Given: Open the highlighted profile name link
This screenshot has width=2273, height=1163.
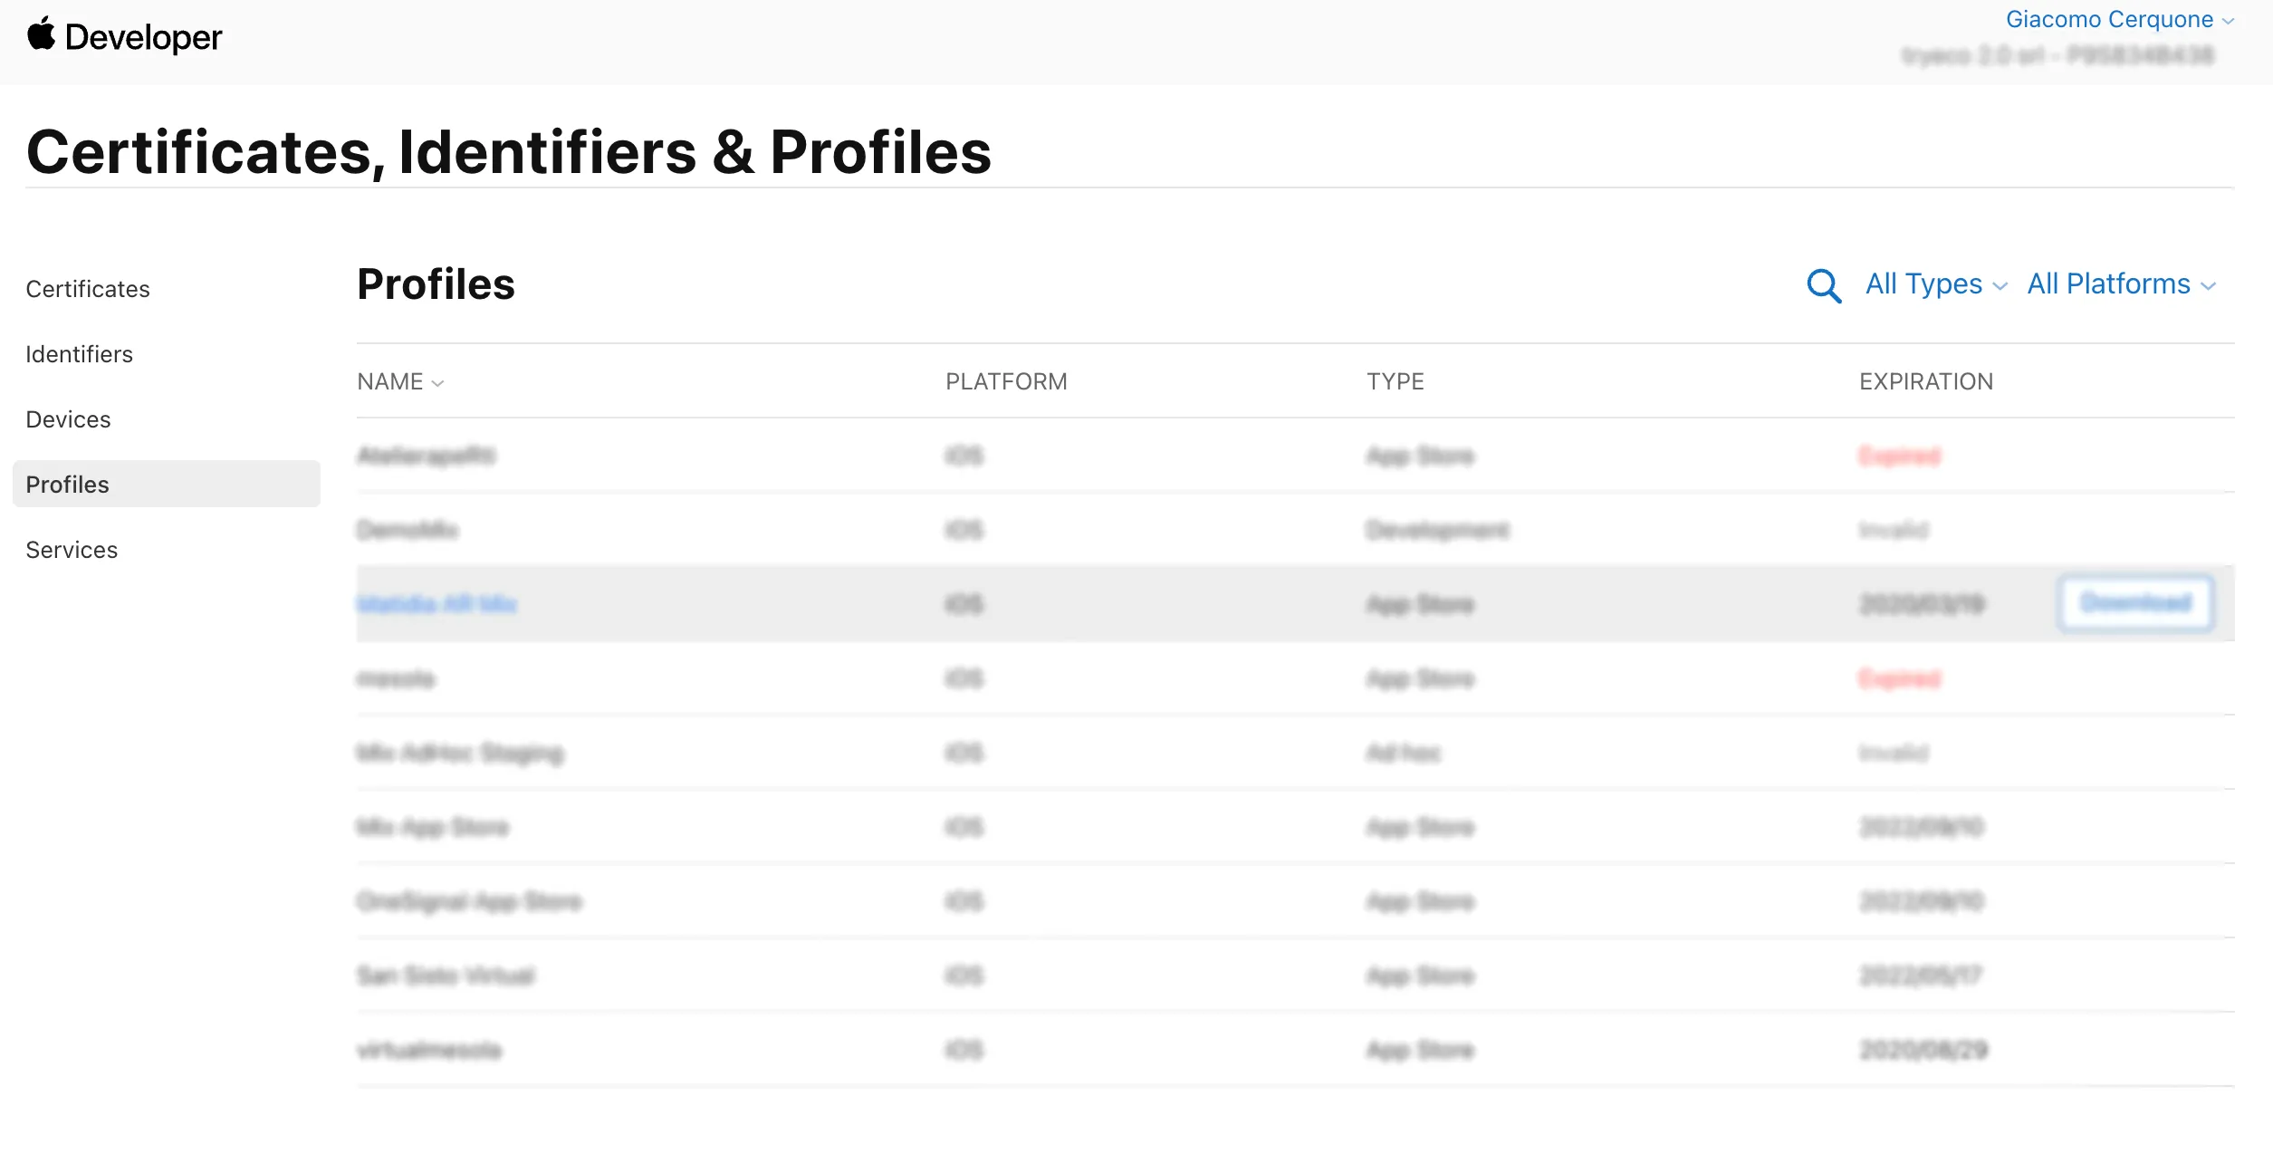Looking at the screenshot, I should [437, 603].
